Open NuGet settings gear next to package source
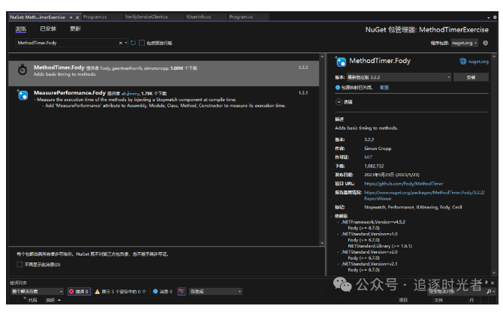The width and height of the screenshot is (503, 312). tap(485, 43)
